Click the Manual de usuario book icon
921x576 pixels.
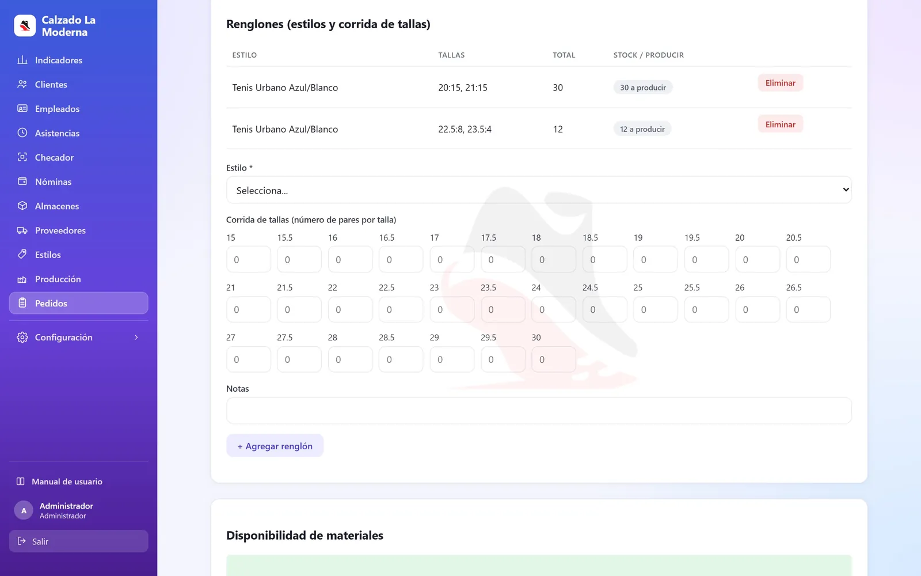coord(21,482)
